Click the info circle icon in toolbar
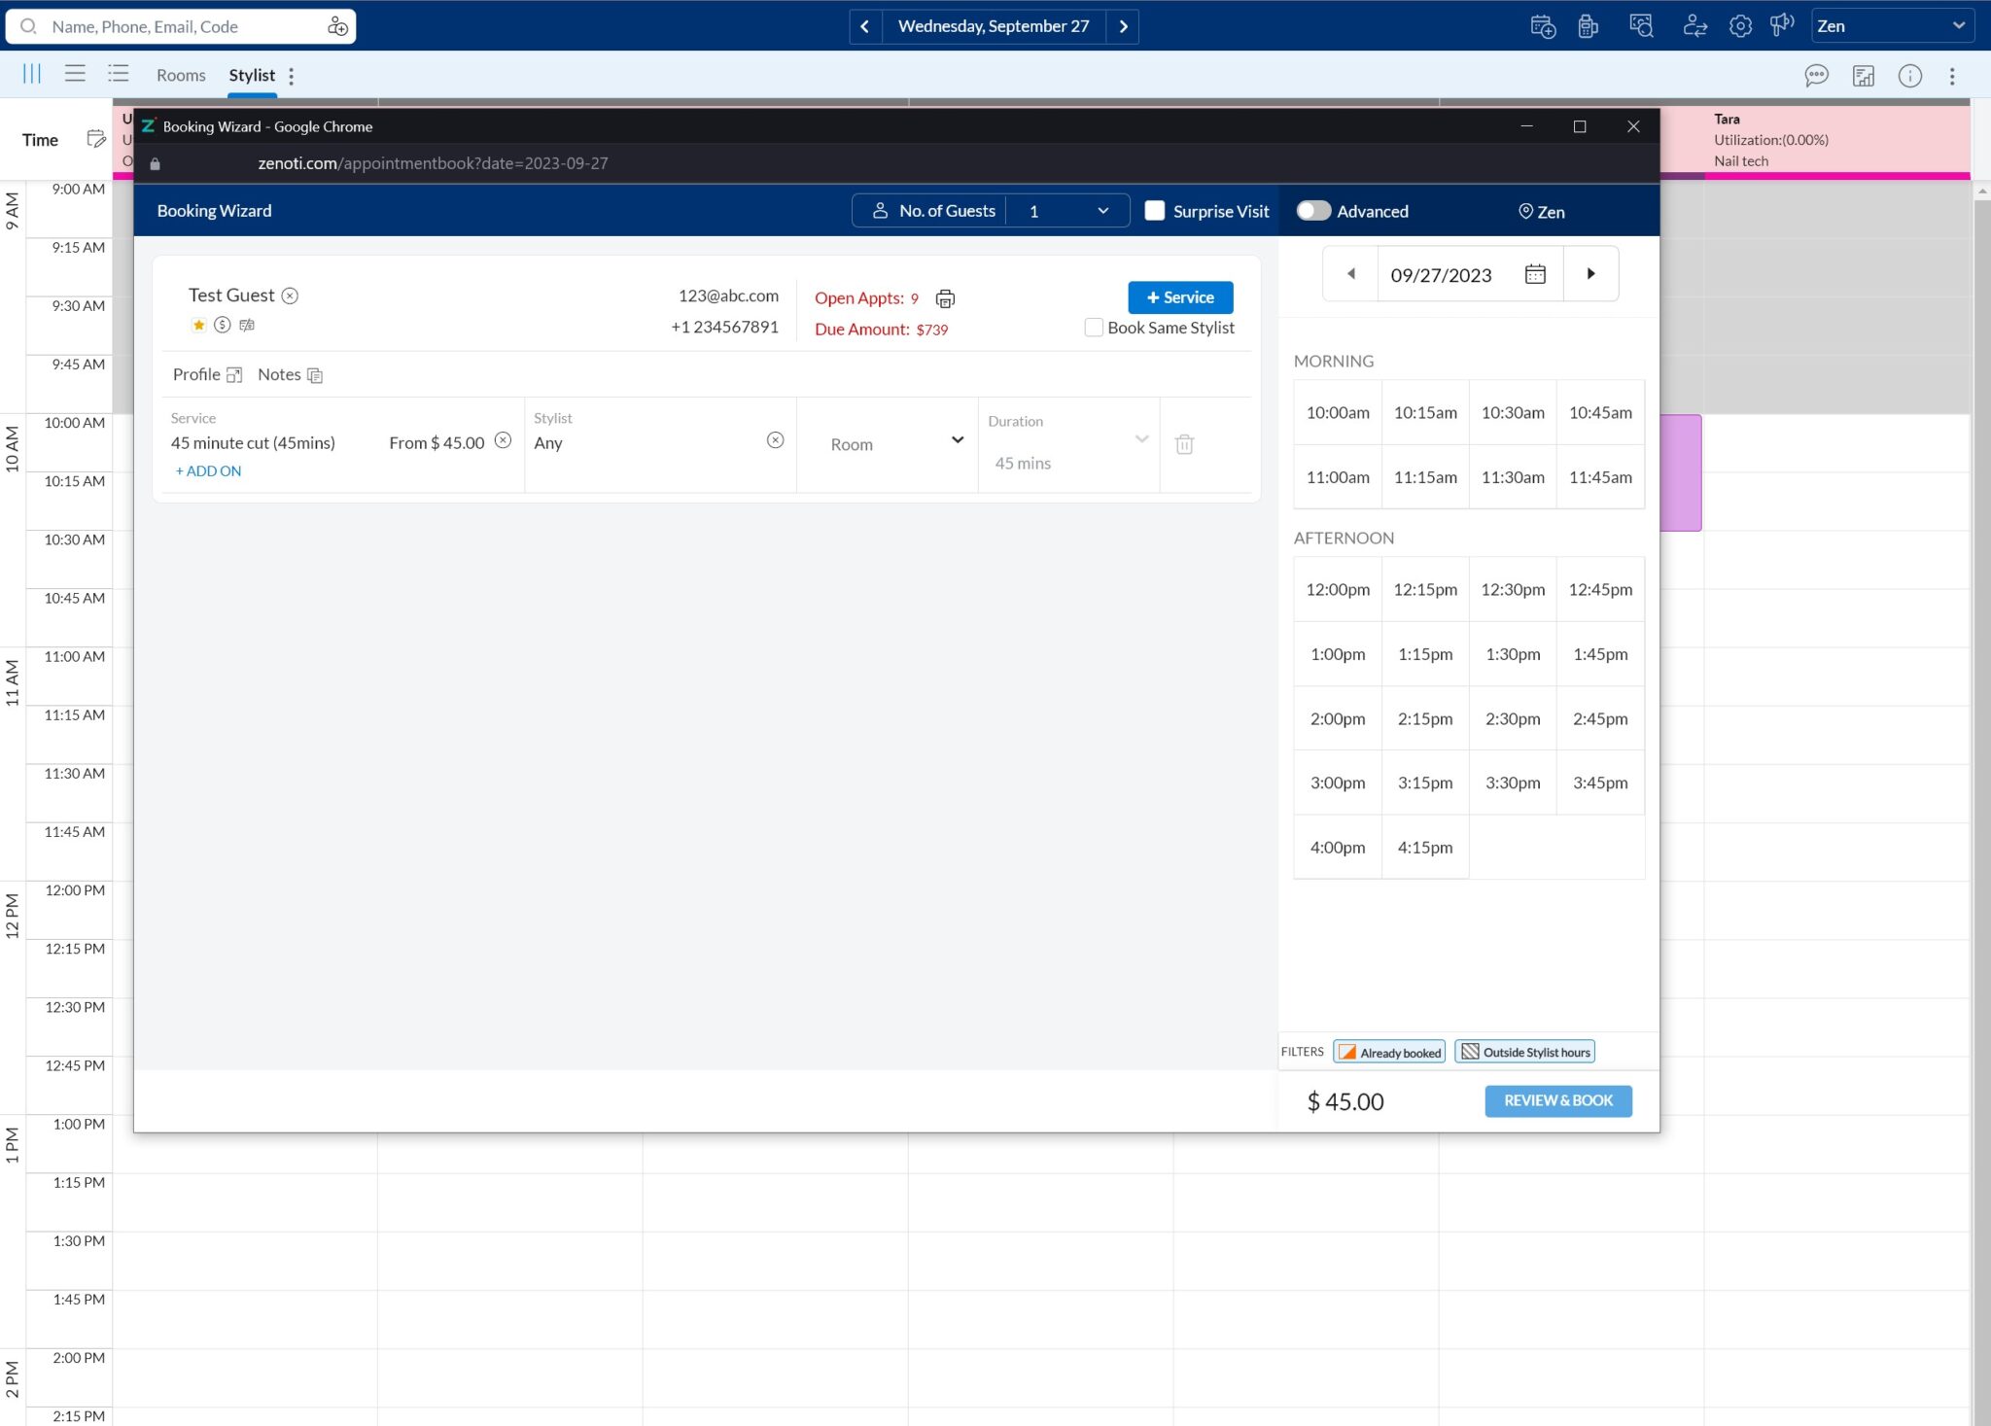Viewport: 1991px width, 1426px height. pos(1909,76)
